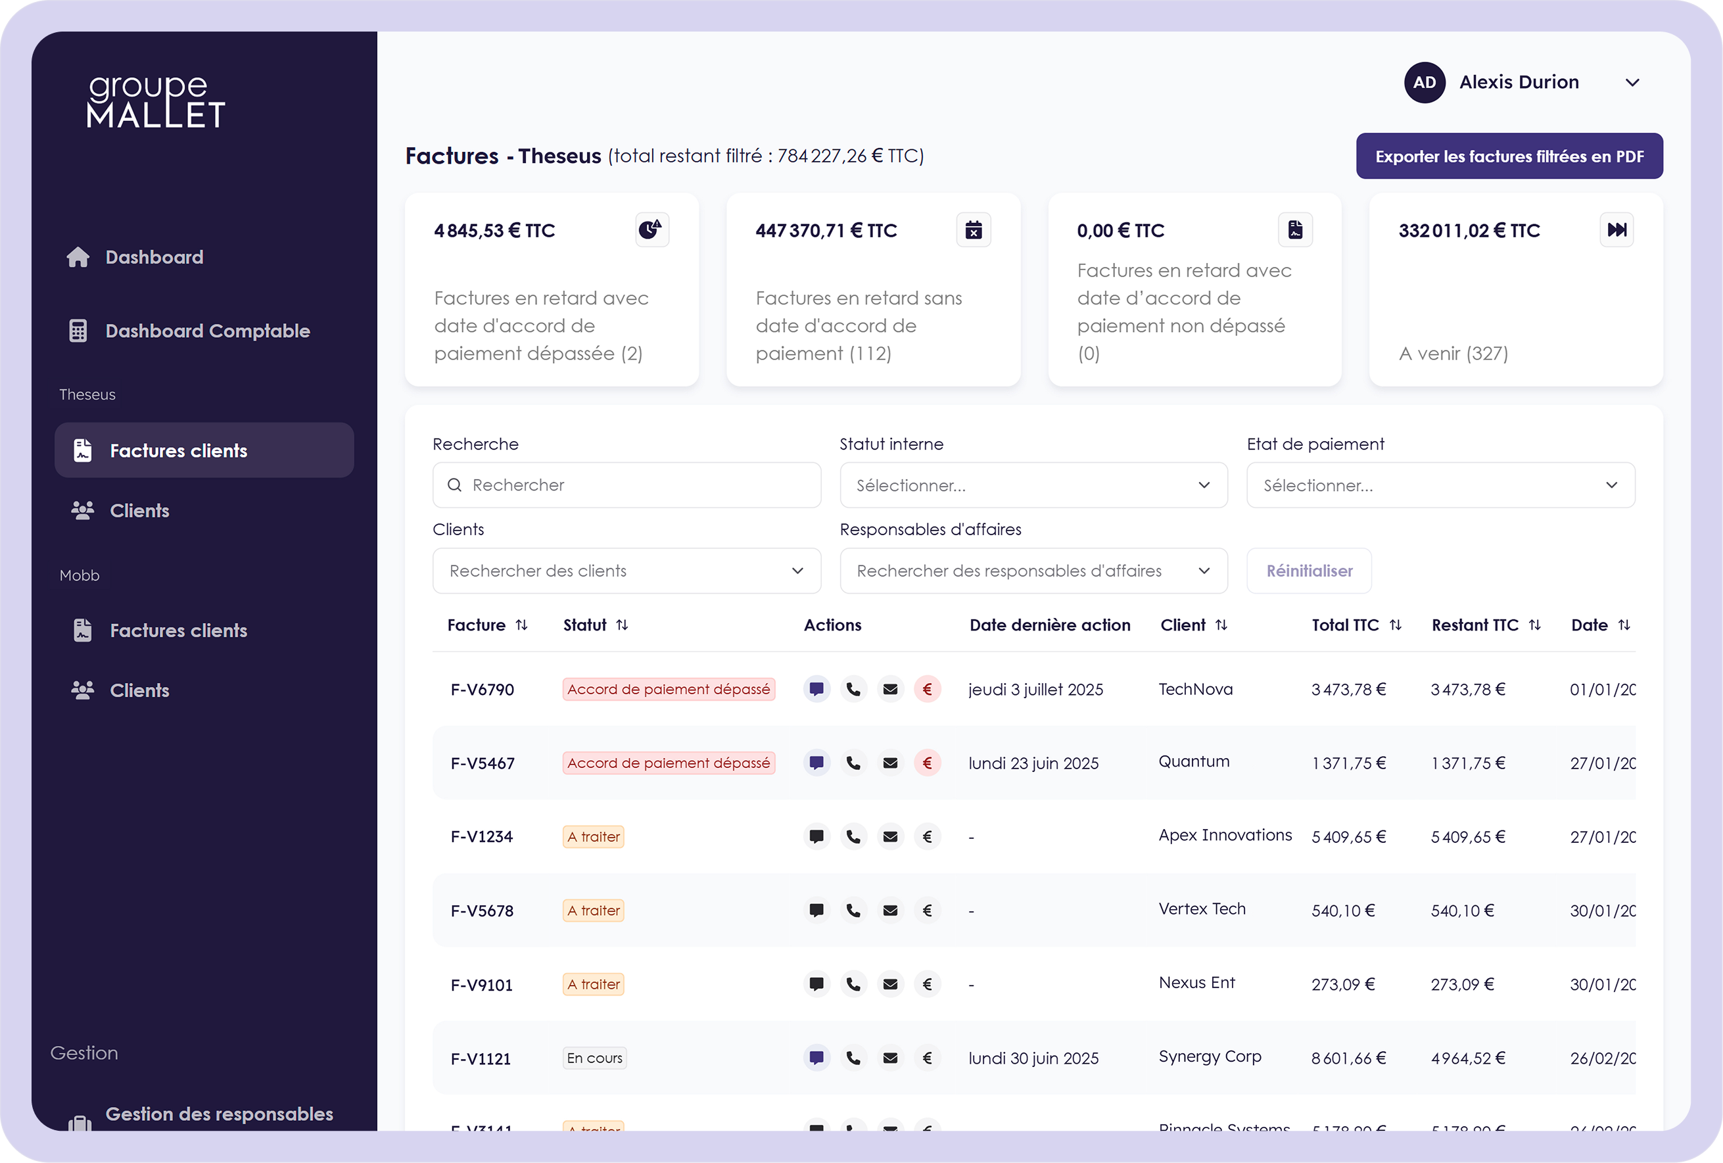This screenshot has height=1163, width=1723.
Task: Sort invoices by Client column
Action: pyautogui.click(x=1221, y=625)
